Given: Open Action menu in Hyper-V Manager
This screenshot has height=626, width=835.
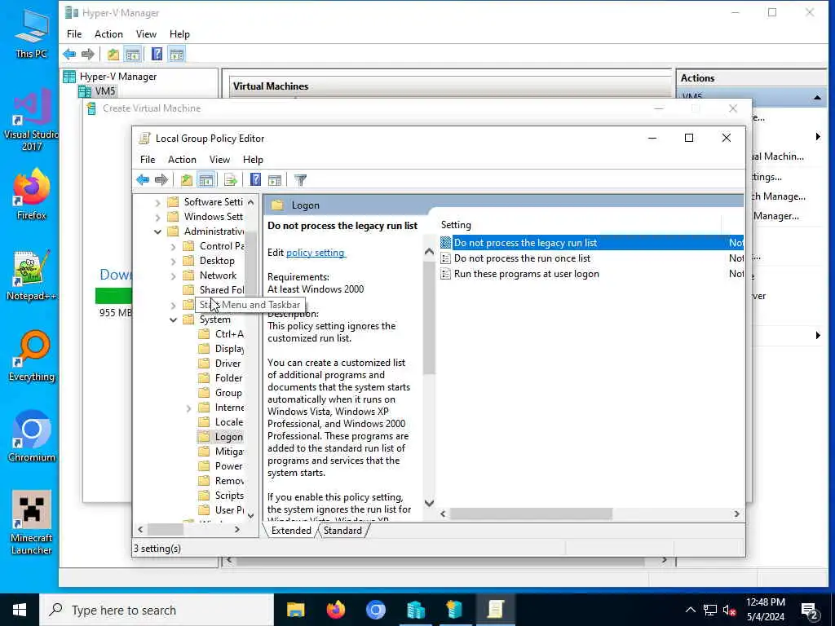Looking at the screenshot, I should (x=108, y=34).
